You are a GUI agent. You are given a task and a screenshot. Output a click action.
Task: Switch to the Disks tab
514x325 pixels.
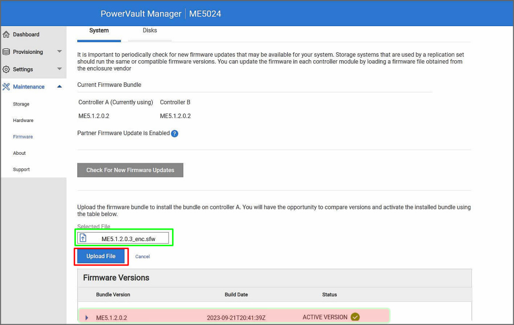coord(150,31)
